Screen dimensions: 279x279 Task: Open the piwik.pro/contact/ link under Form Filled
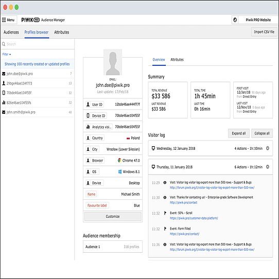184,234
